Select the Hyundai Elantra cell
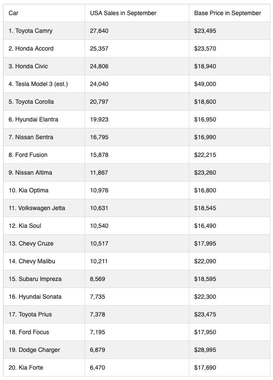This screenshot has width=273, height=380. pyautogui.click(x=33, y=119)
